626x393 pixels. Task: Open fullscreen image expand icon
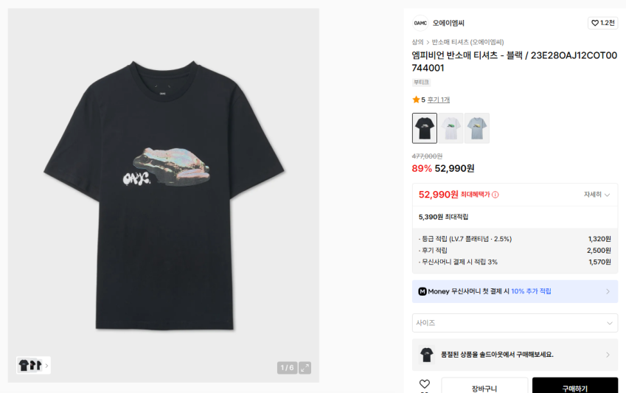305,367
